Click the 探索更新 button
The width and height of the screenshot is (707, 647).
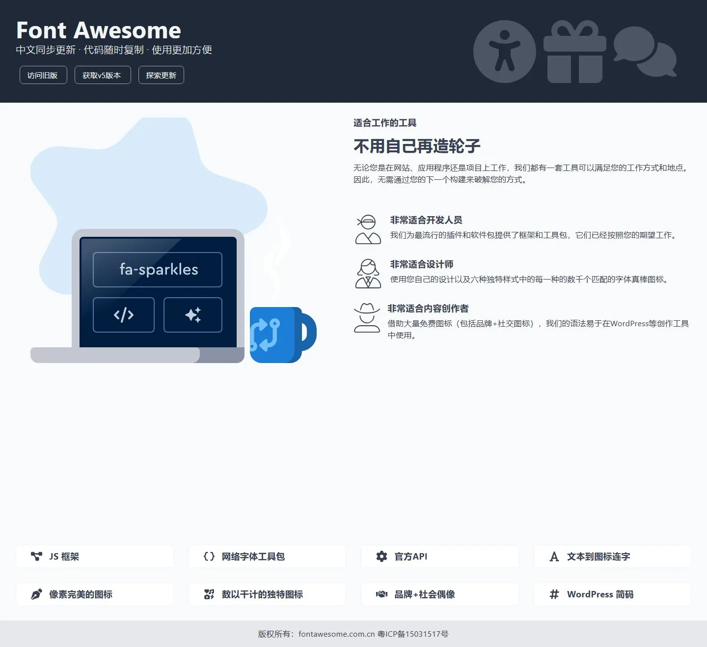point(161,75)
